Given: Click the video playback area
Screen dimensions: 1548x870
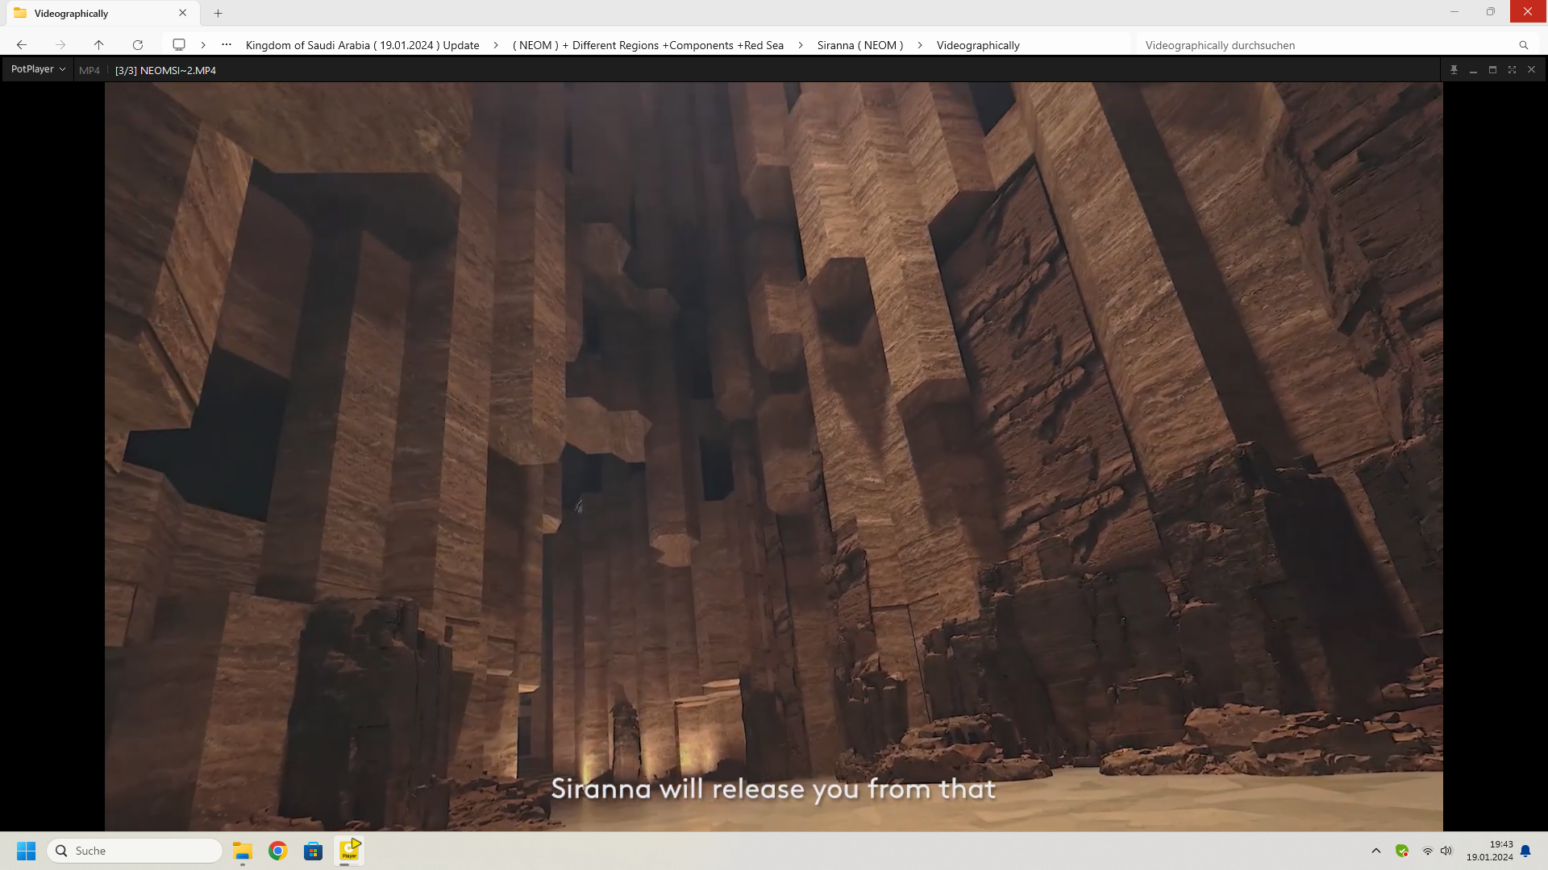Looking at the screenshot, I should [x=774, y=456].
